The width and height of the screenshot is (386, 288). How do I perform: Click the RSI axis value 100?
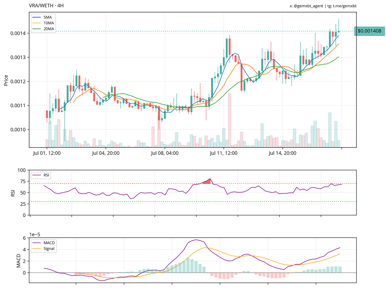[22, 170]
